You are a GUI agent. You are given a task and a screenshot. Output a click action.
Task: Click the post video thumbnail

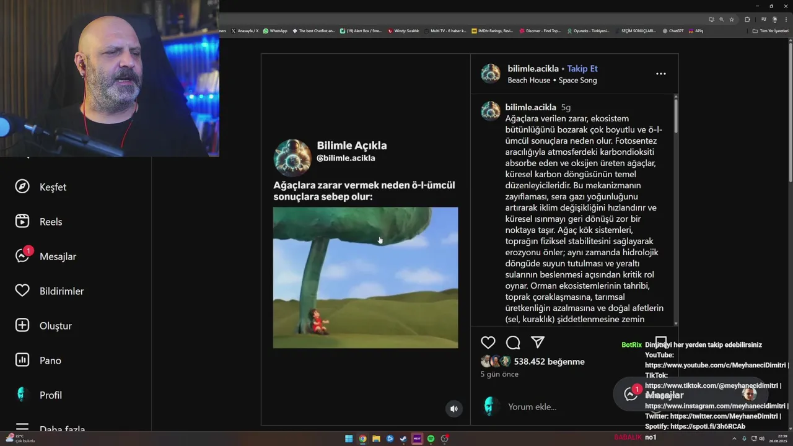click(x=366, y=278)
